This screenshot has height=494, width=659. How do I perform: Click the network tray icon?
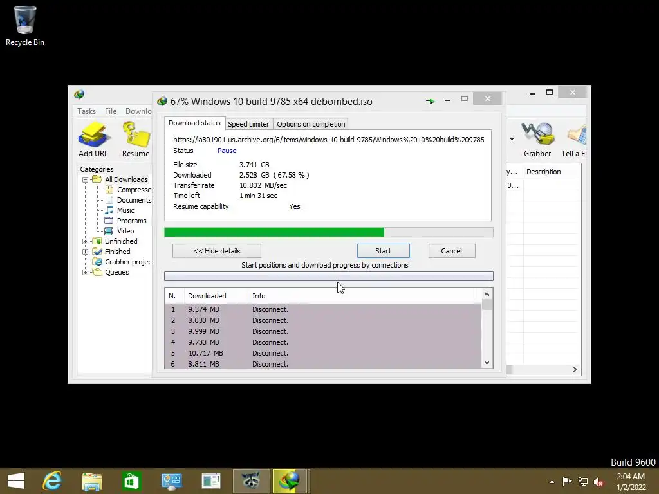pos(583,481)
